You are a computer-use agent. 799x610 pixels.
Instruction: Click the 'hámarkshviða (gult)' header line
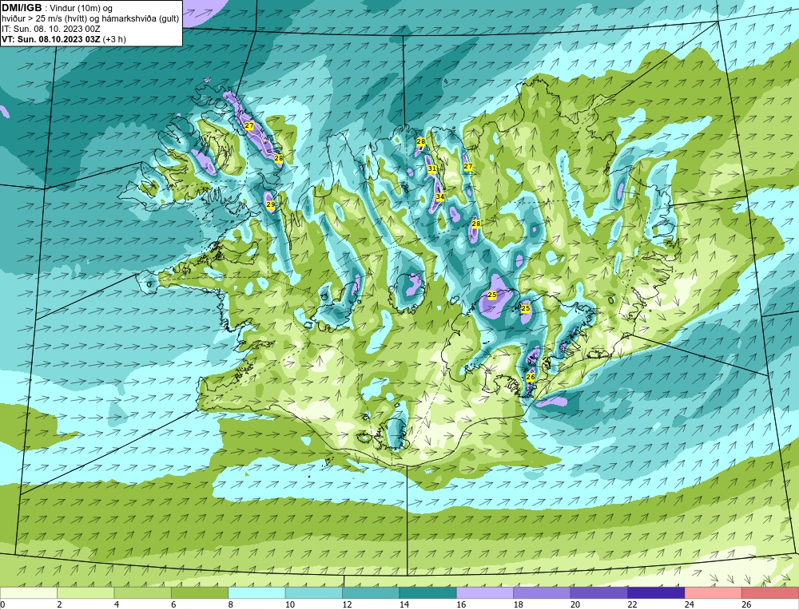pos(142,19)
